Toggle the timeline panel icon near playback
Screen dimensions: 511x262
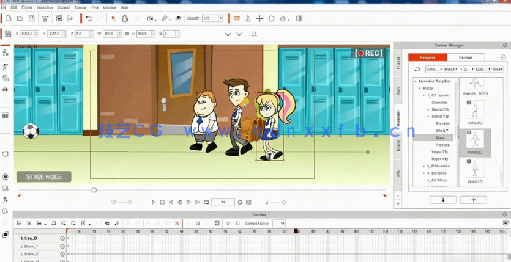(x=248, y=202)
